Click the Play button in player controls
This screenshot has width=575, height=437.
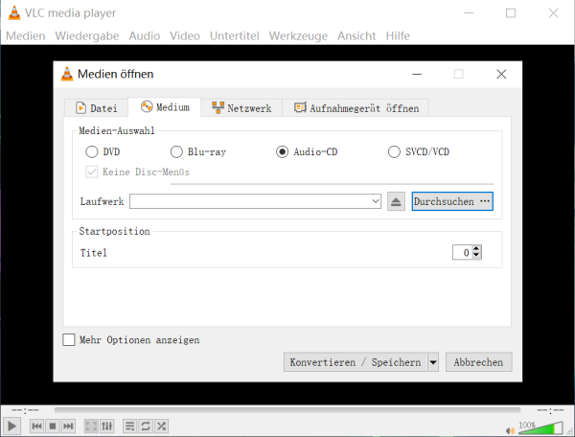click(x=11, y=426)
